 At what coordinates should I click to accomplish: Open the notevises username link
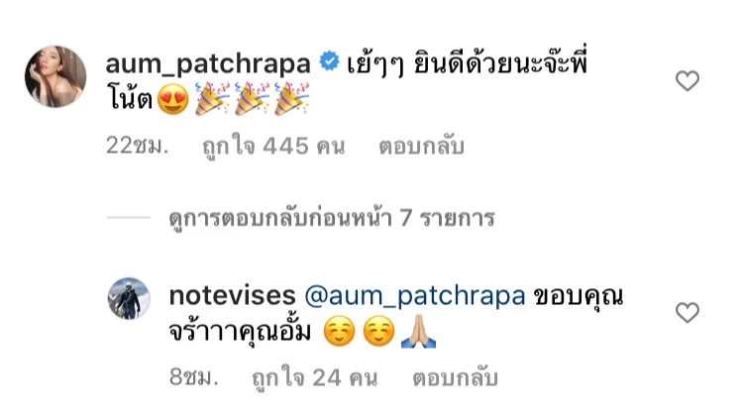(232, 296)
